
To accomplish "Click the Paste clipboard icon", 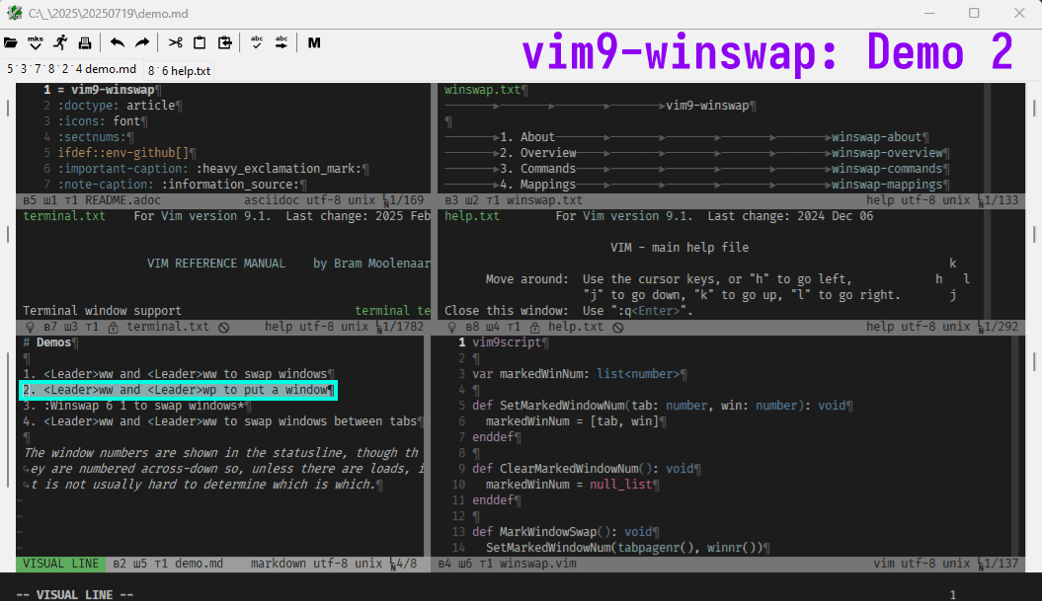I will pyautogui.click(x=225, y=43).
